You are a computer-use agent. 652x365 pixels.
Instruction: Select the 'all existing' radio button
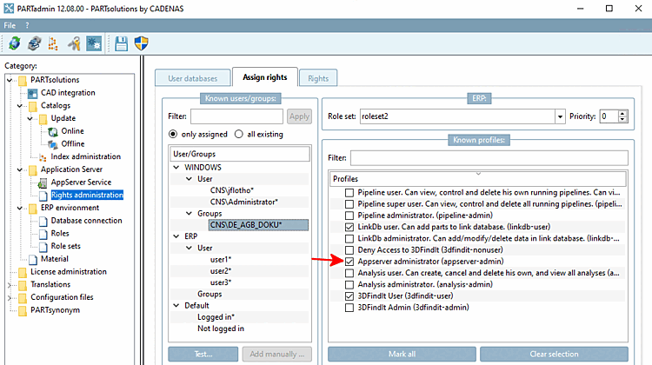click(x=239, y=135)
